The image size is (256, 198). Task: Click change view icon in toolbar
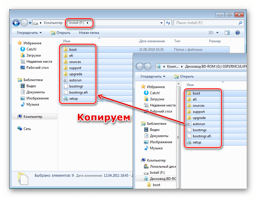[211, 33]
